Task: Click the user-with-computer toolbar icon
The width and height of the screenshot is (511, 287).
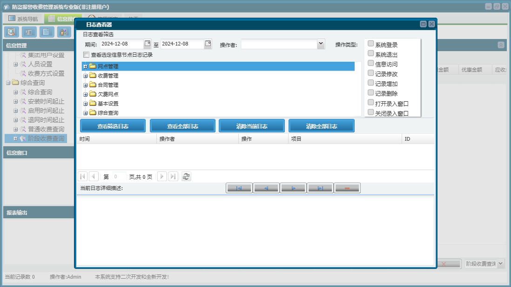Action: [x=64, y=32]
